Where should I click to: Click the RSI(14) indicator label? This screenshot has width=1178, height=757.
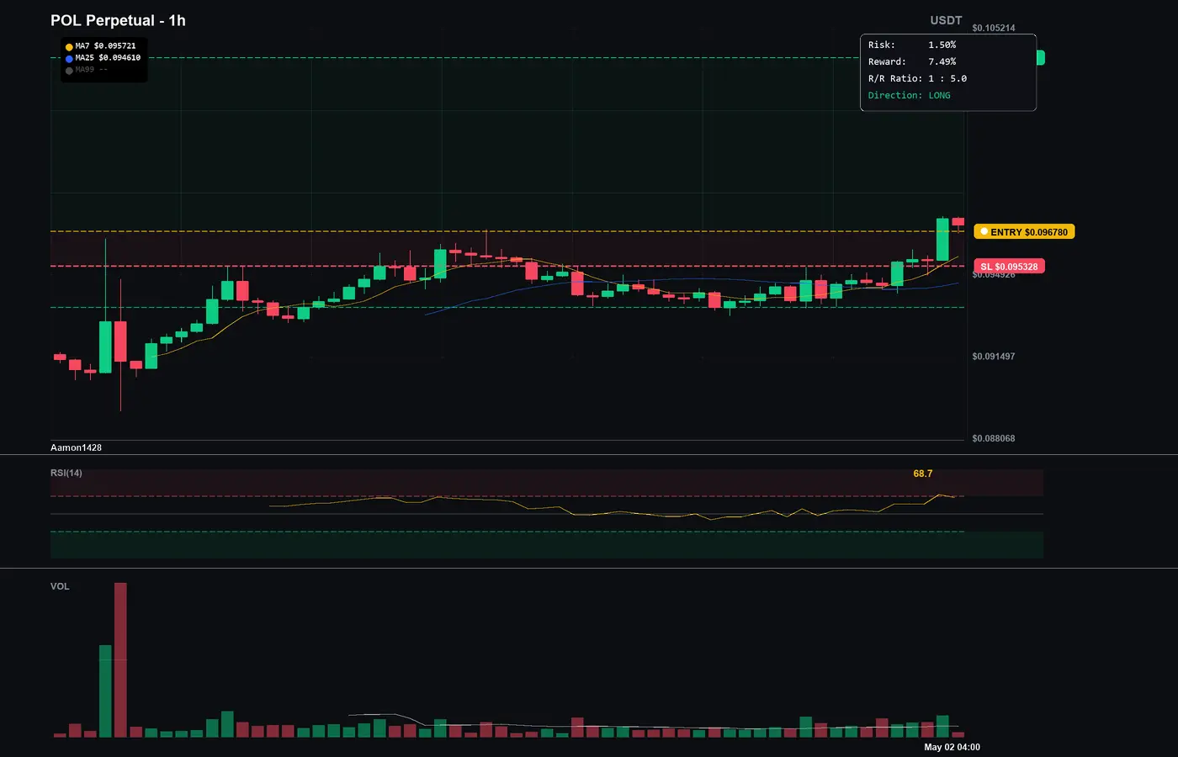coord(66,473)
